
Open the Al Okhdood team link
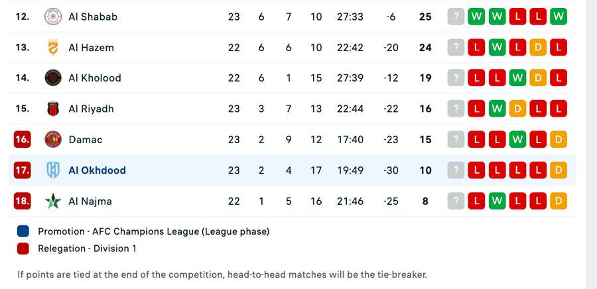(x=97, y=170)
